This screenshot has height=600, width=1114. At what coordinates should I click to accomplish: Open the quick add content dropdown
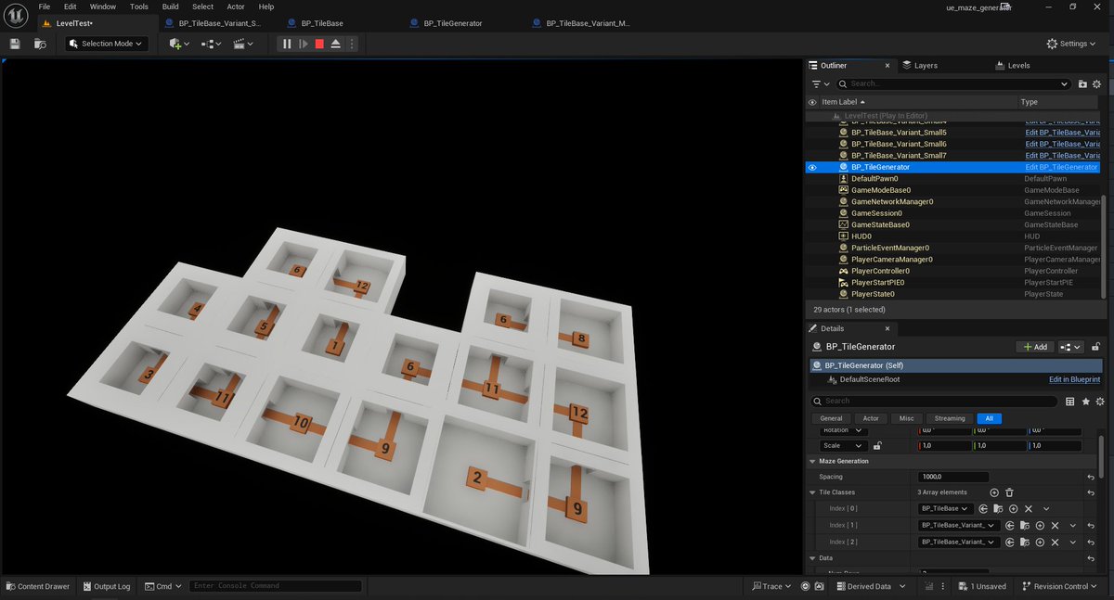coord(179,44)
